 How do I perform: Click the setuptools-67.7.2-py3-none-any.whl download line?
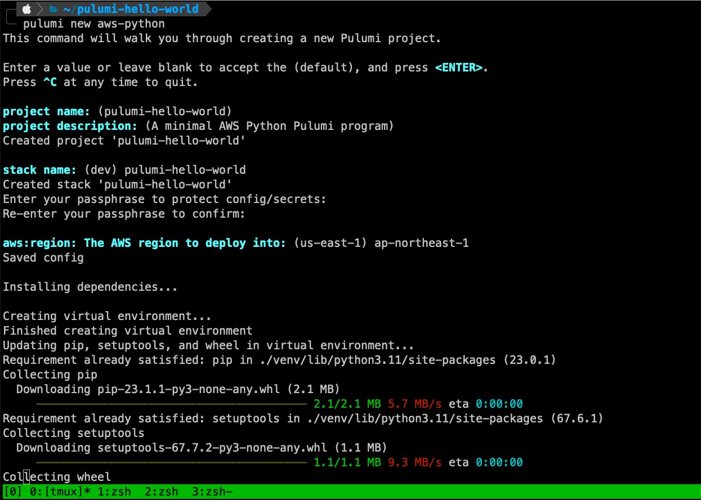[x=202, y=448]
